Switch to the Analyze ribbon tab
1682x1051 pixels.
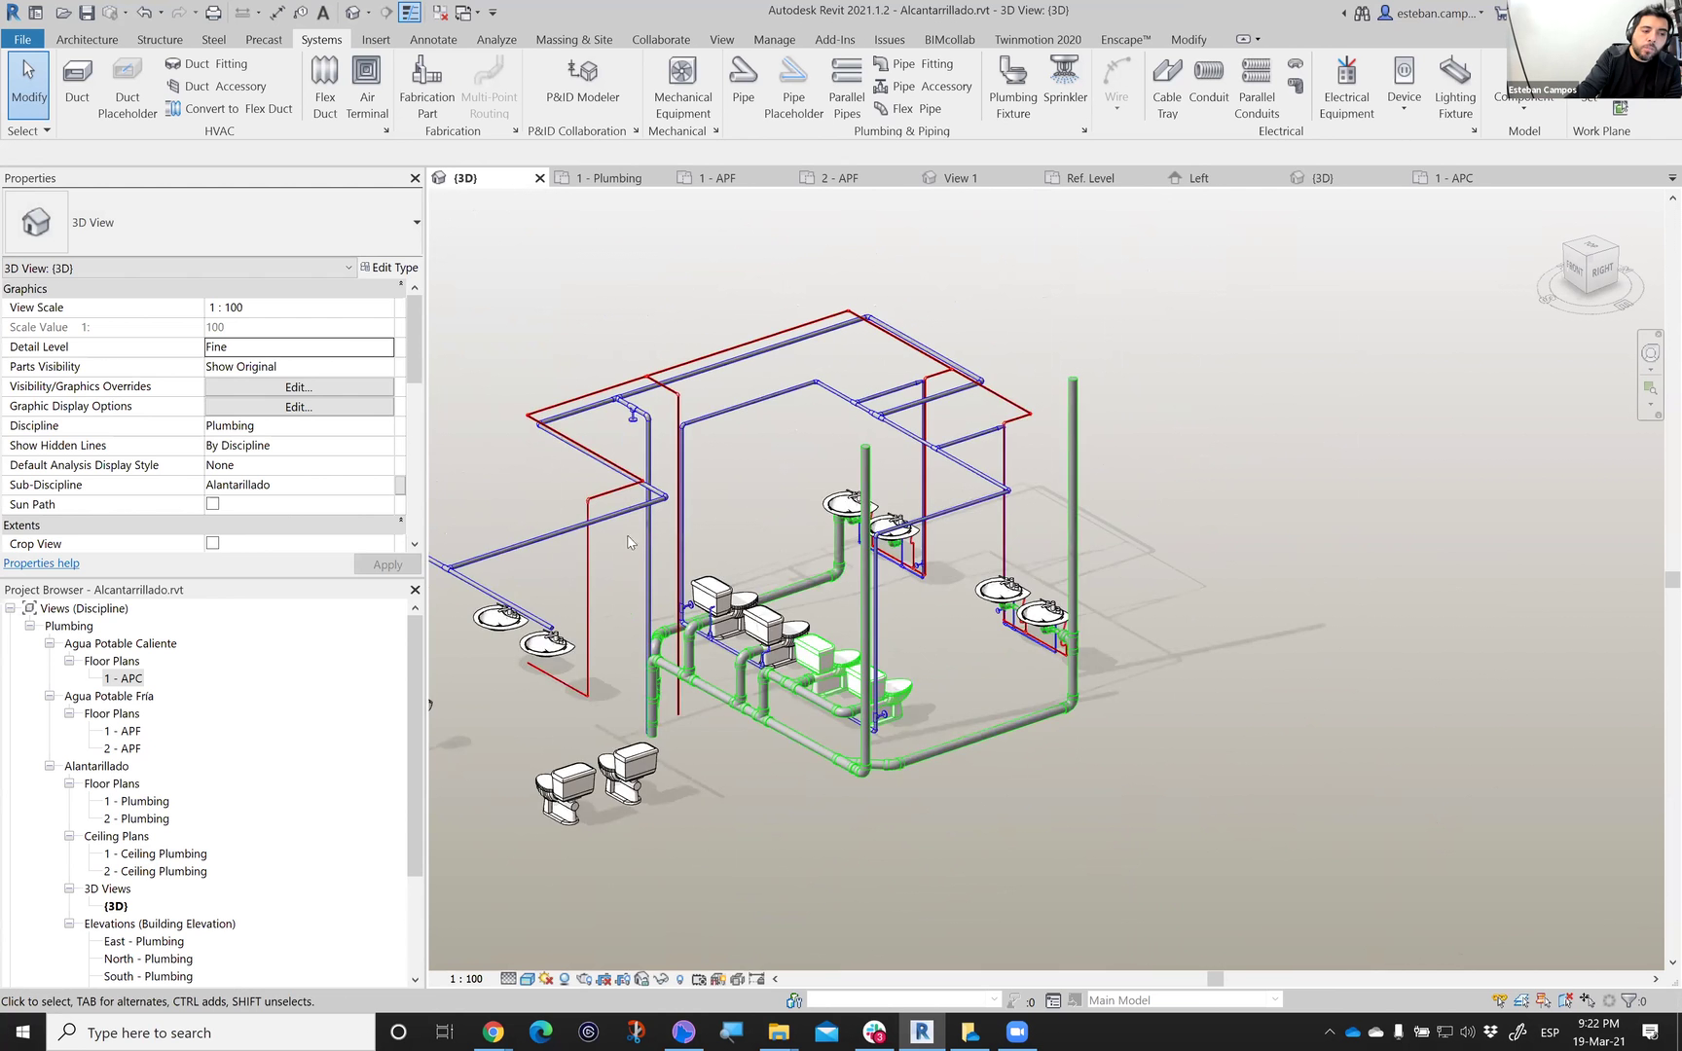point(496,40)
